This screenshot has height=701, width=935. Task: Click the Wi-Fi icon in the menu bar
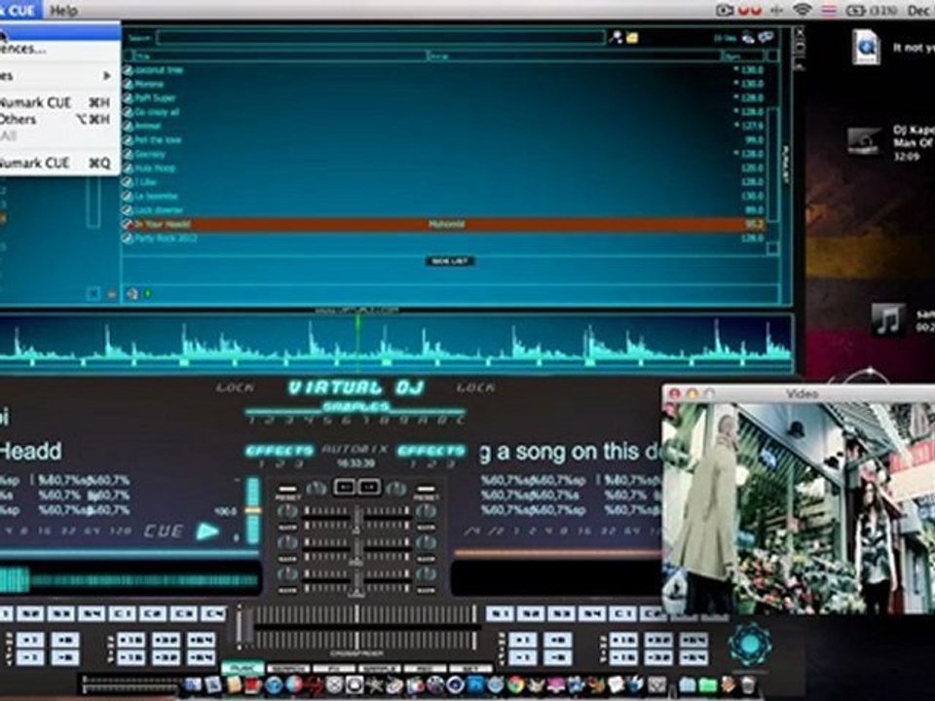(x=803, y=10)
